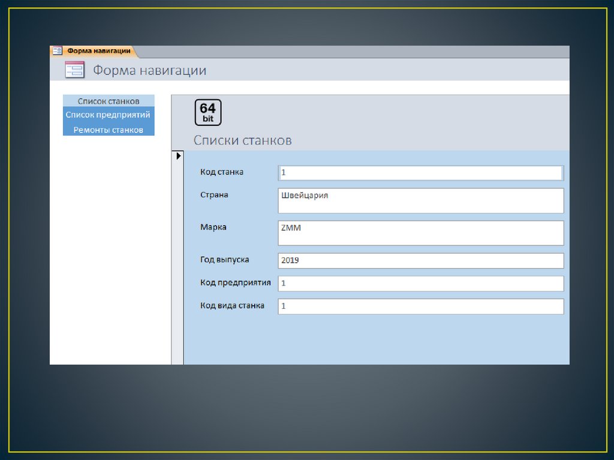The height and width of the screenshot is (460, 614).
Task: Click the Страна field containing Швейцария
Action: (x=420, y=200)
